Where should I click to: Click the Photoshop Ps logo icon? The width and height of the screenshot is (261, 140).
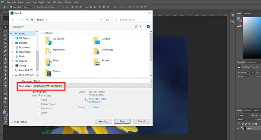point(3,2)
